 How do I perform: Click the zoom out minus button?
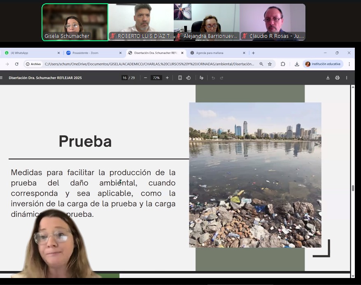145,78
